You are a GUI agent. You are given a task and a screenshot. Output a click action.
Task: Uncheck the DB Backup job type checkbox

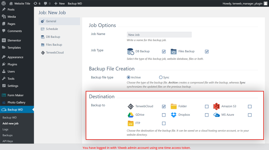coord(164,52)
